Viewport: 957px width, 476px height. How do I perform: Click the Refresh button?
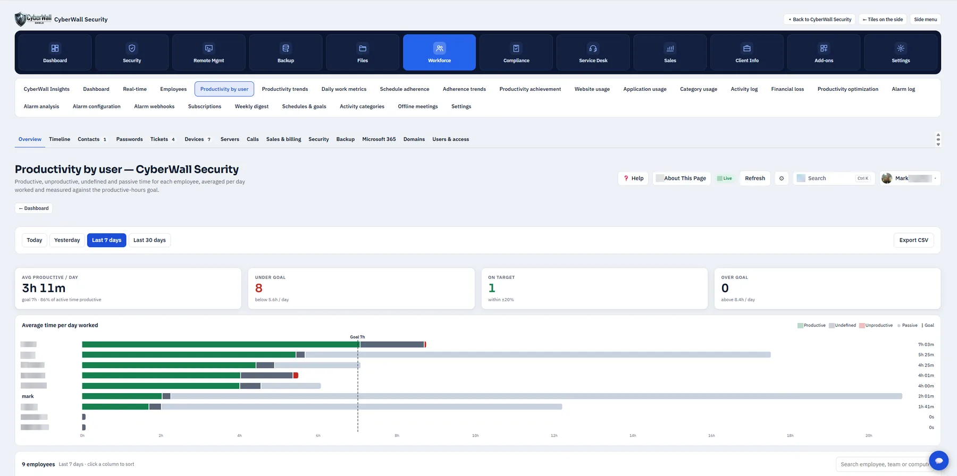(x=755, y=178)
